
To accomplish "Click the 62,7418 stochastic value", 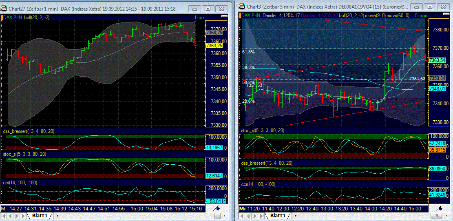I will pos(437,143).
